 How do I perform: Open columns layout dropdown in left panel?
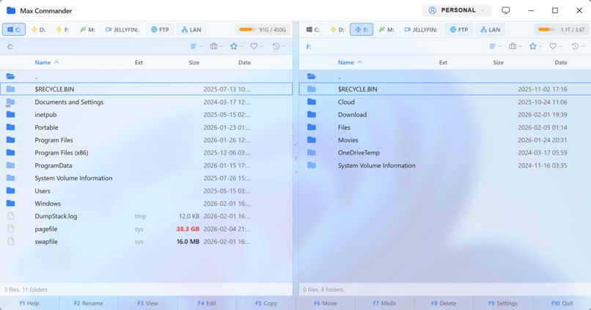pos(216,46)
